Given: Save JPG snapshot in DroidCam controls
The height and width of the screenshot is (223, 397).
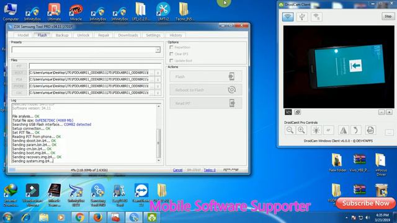Looking at the screenshot, I should (x=370, y=130).
